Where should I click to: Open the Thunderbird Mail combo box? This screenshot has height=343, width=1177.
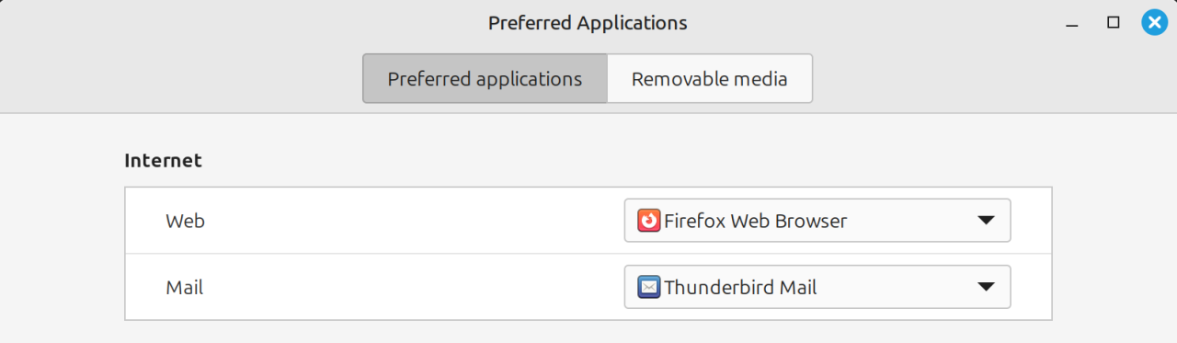[x=817, y=287]
